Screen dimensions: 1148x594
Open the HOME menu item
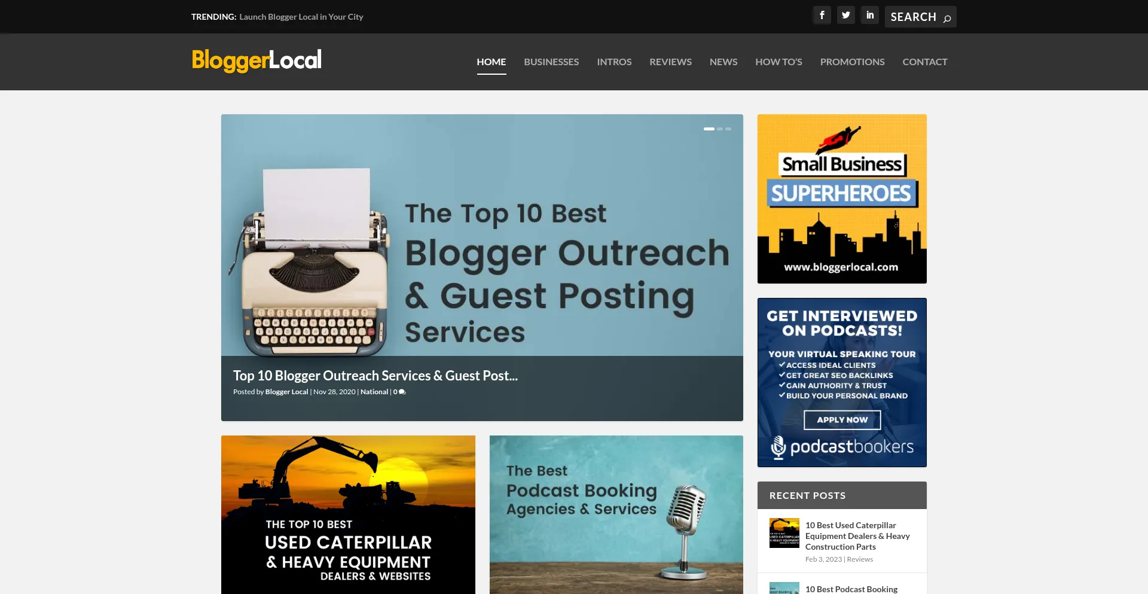point(491,62)
